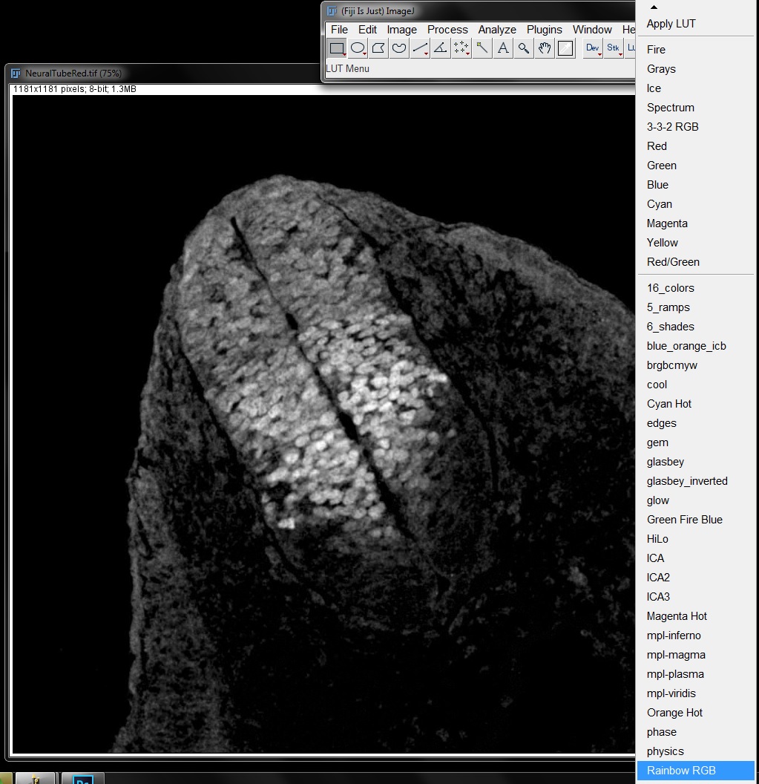Screen dimensions: 759x784
Task: Apply the Green Fire Blue LUT
Action: point(684,520)
